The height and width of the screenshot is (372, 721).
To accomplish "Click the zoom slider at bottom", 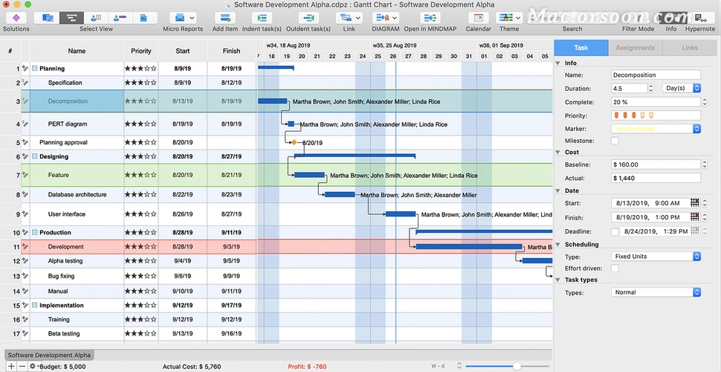I will point(517,367).
